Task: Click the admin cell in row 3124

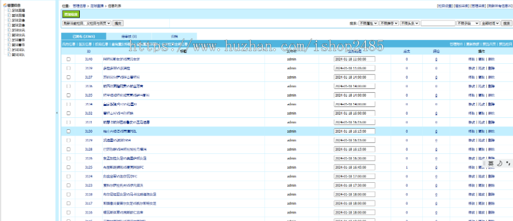Action: tap(291, 176)
